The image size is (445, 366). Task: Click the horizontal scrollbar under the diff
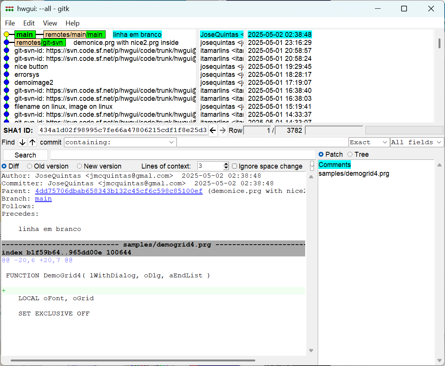[133, 360]
